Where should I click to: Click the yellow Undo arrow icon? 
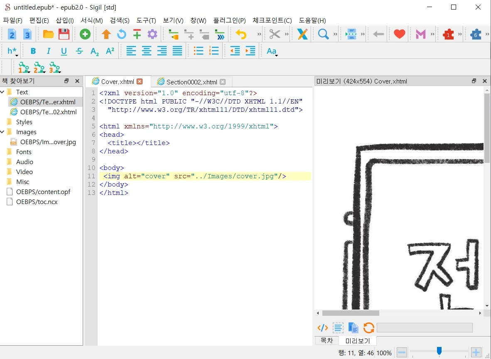coord(241,34)
